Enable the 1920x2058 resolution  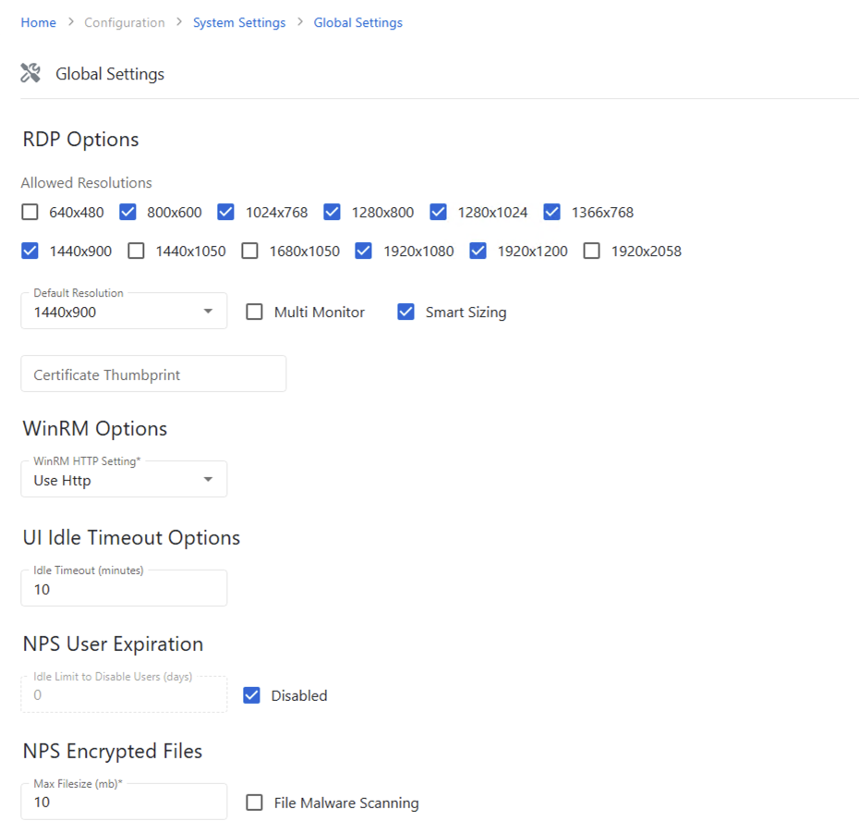tap(592, 251)
